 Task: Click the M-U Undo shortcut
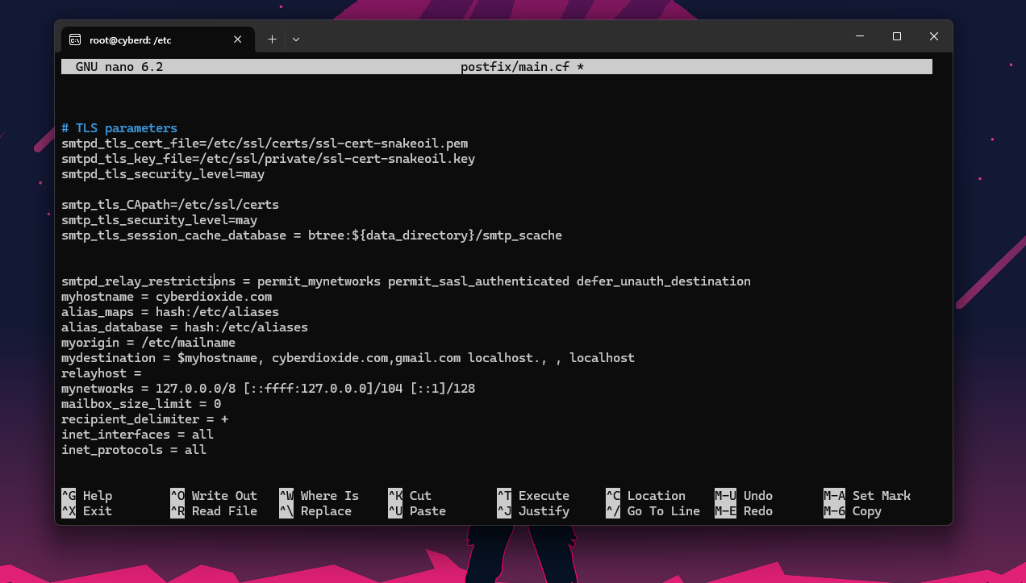[x=744, y=496]
